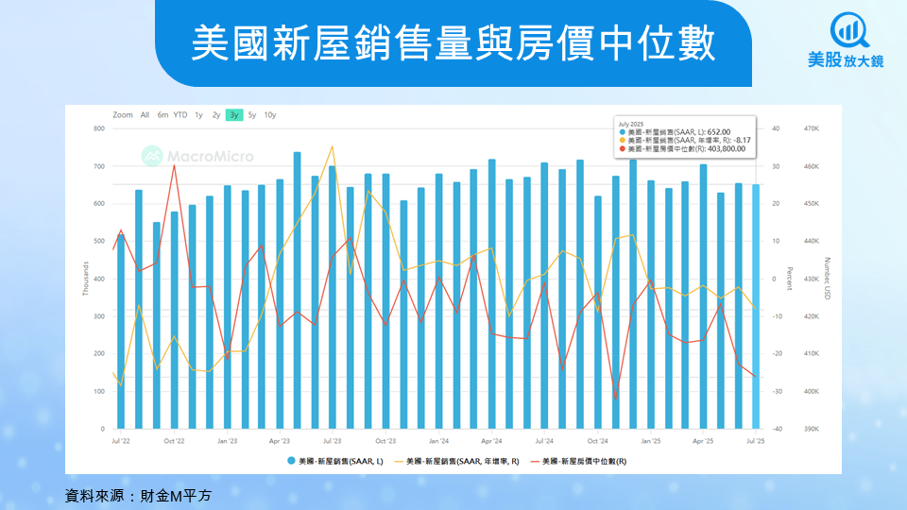Screen dimensions: 907x510
Task: Select the highlighted 3y zoom option
Action: click(234, 115)
